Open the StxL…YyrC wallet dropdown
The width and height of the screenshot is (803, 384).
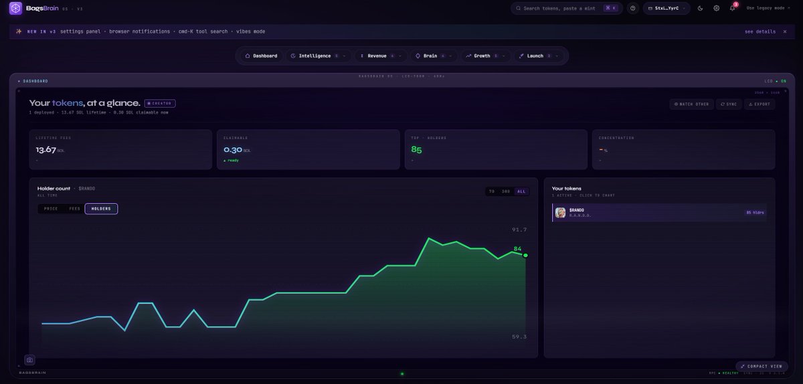(x=666, y=8)
